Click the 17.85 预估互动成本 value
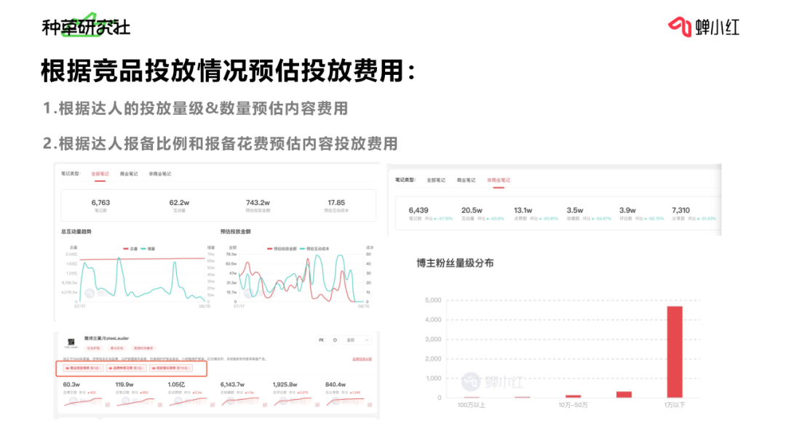 click(x=336, y=203)
